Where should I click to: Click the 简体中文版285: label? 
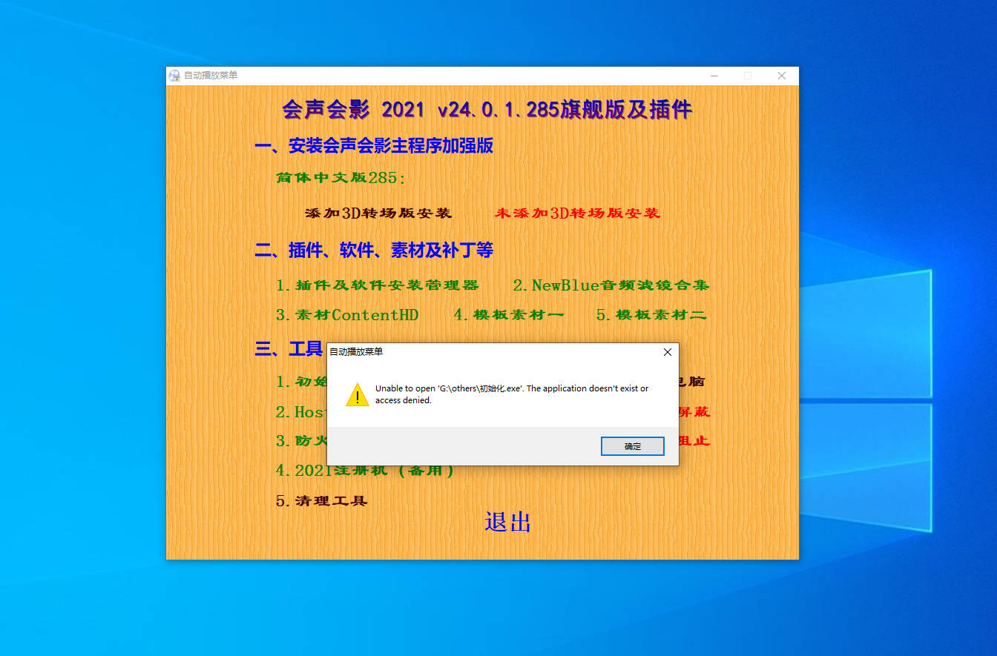pos(341,179)
